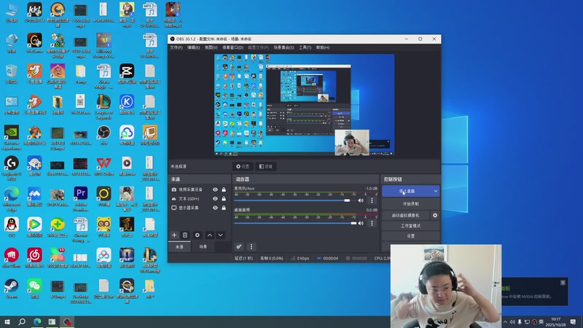Add a new source with the plus icon
The height and width of the screenshot is (328, 583).
(174, 235)
